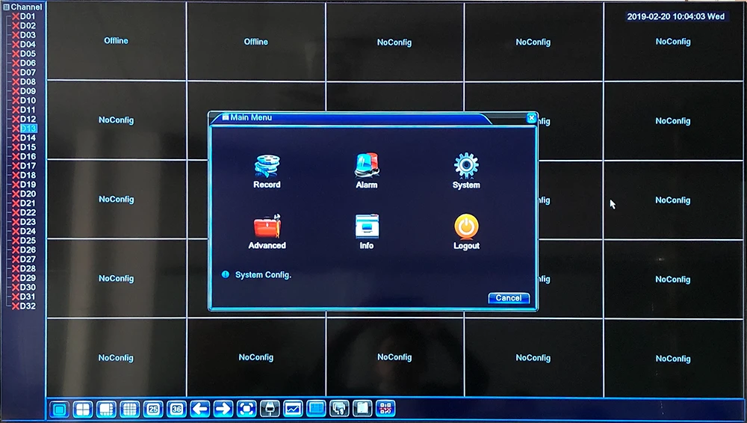Screen dimensions: 747x423
Task: Switch to 36-channel view
Action: tap(176, 409)
